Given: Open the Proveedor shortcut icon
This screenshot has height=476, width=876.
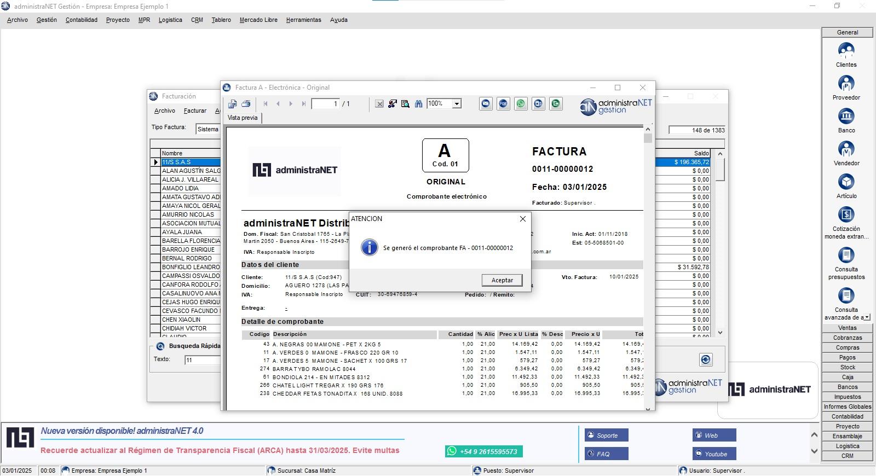Looking at the screenshot, I should [846, 84].
